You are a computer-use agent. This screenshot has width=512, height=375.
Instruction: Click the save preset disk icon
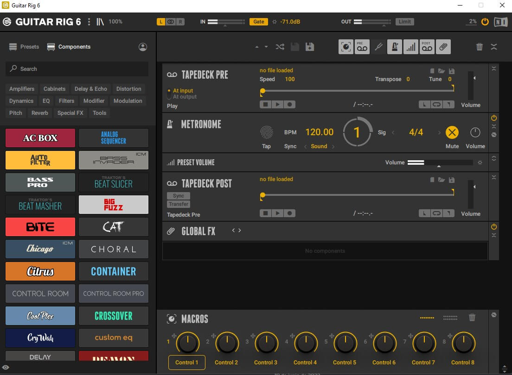[x=295, y=47]
